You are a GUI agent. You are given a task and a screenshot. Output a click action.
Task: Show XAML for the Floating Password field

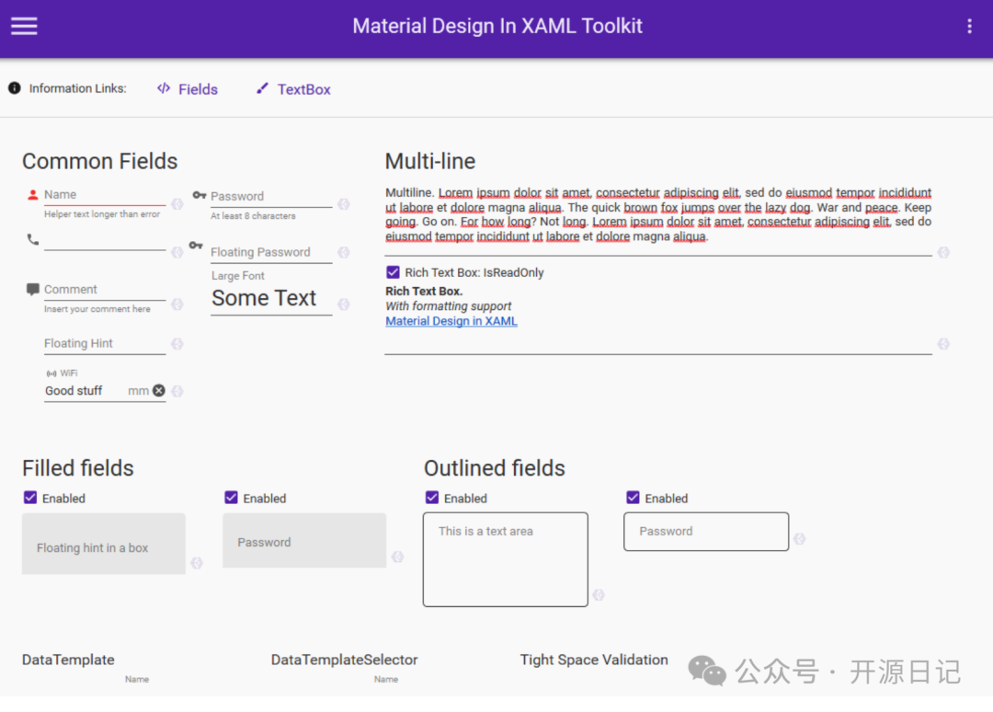pyautogui.click(x=344, y=252)
